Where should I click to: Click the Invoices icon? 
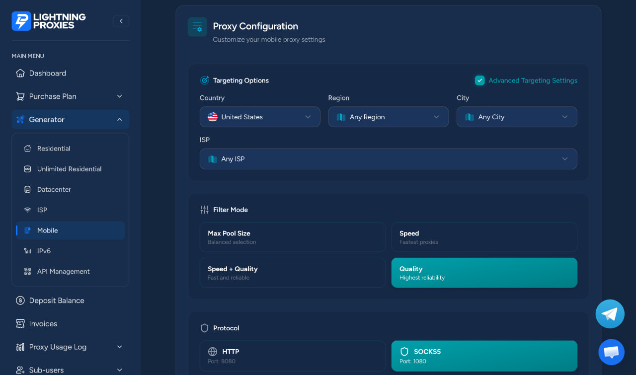20,324
